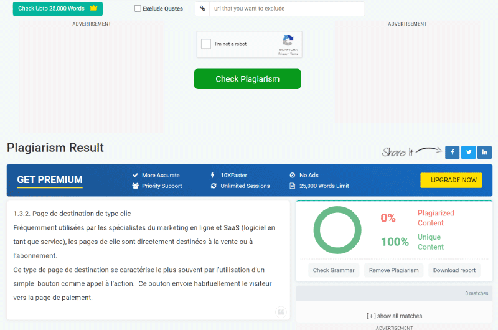Enable the Exclude Quotes checkbox
This screenshot has width=498, height=330.
click(138, 9)
